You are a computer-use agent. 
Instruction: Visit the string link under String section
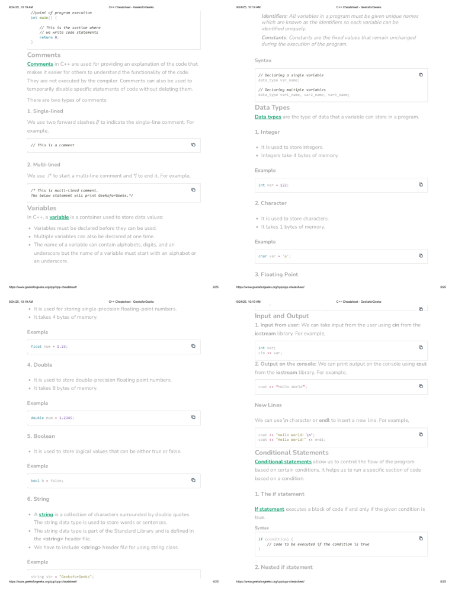point(46,514)
